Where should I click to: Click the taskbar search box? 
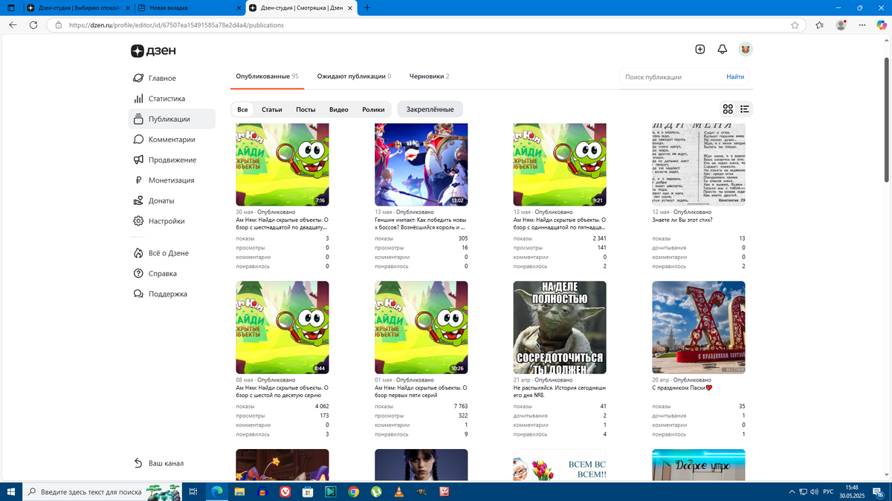click(102, 491)
